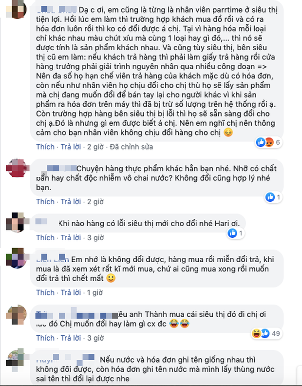
Task: Open the commenter name before 'Em nhớ là'
Action: tap(53, 259)
